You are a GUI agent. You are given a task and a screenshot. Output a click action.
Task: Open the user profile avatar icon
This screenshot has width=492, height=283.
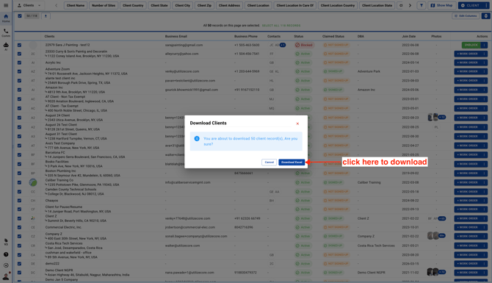click(6, 276)
